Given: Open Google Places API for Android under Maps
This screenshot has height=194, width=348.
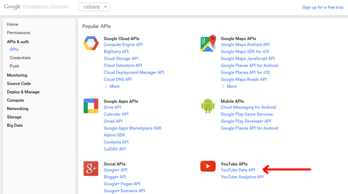Looking at the screenshot, I should (x=249, y=66).
